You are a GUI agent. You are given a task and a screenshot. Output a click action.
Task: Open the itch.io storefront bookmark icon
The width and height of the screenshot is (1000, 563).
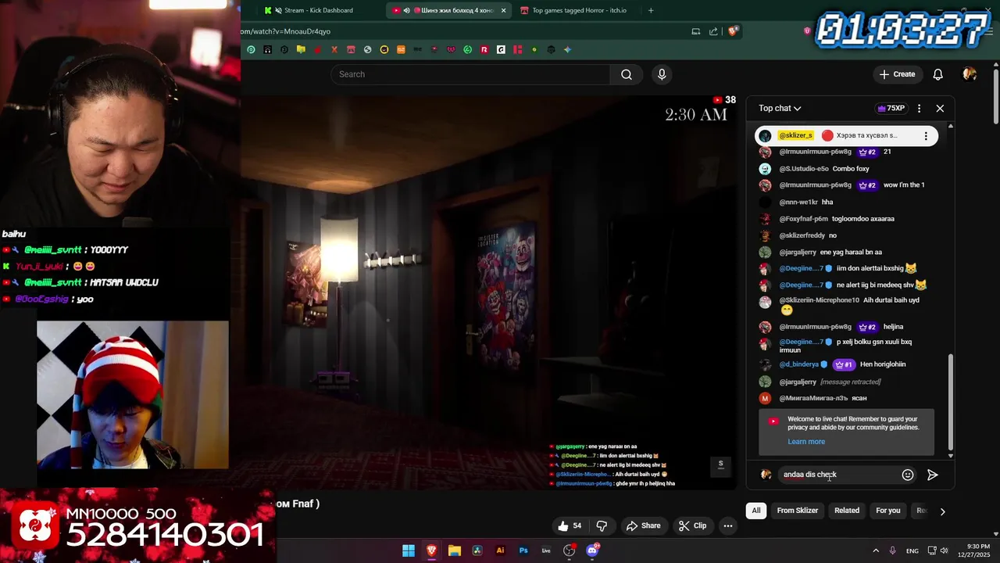pyautogui.click(x=351, y=49)
